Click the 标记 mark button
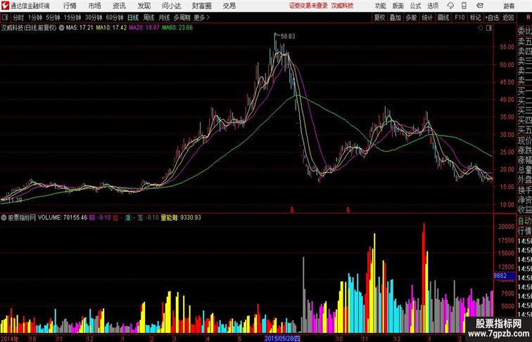The width and height of the screenshot is (532, 342). pos(475,18)
